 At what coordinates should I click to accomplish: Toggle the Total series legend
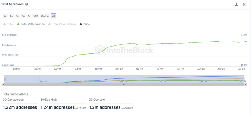(x=8, y=24)
